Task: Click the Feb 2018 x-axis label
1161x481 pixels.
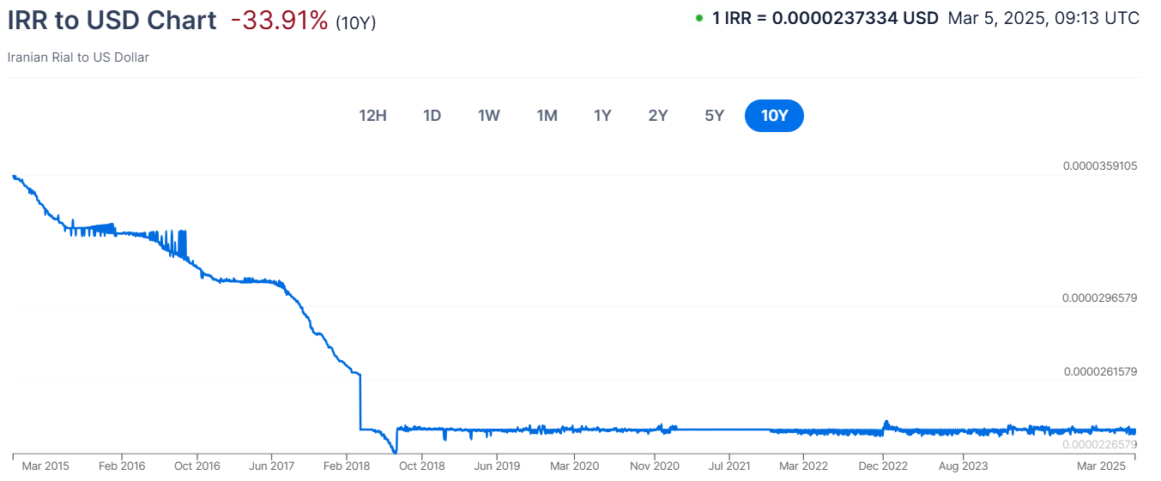Action: pos(347,466)
